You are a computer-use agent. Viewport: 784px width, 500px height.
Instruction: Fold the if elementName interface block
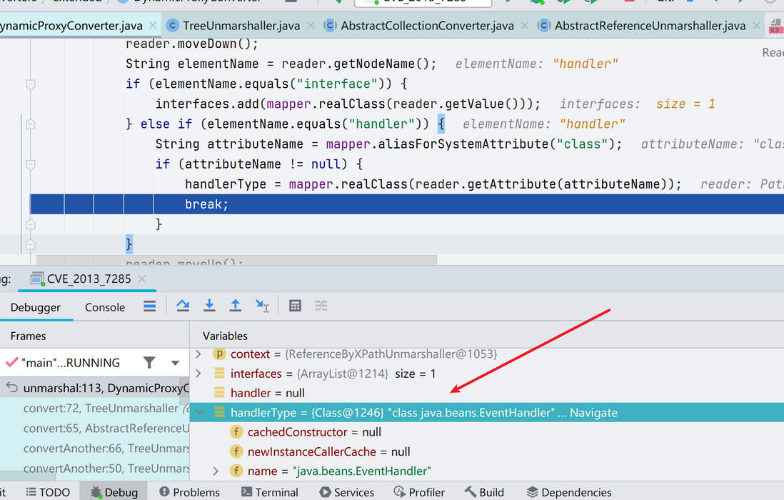coord(31,84)
